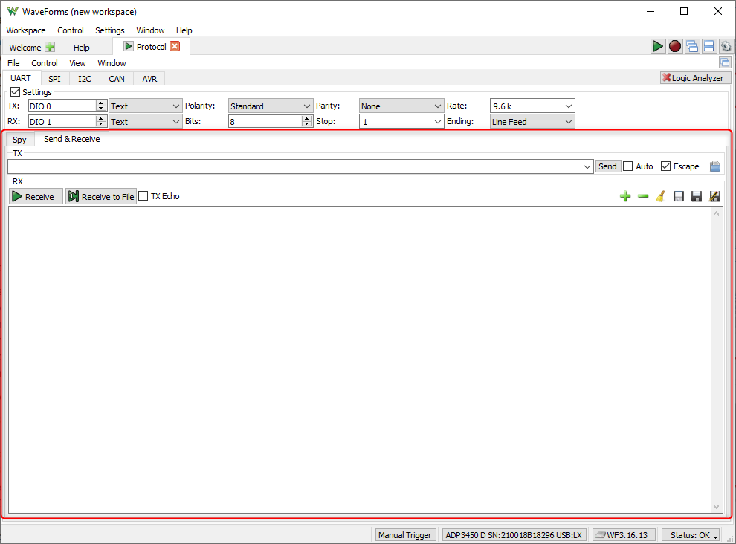This screenshot has width=736, height=544.
Task: Click the Manual Trigger button in status bar
Action: (x=404, y=535)
